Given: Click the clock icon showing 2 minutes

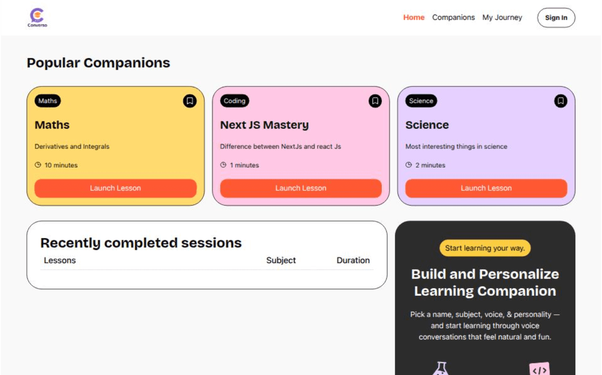Looking at the screenshot, I should [409, 165].
